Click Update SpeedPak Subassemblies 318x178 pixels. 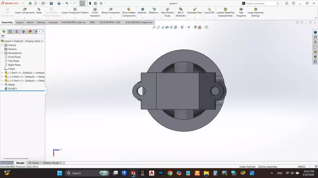tap(225, 12)
